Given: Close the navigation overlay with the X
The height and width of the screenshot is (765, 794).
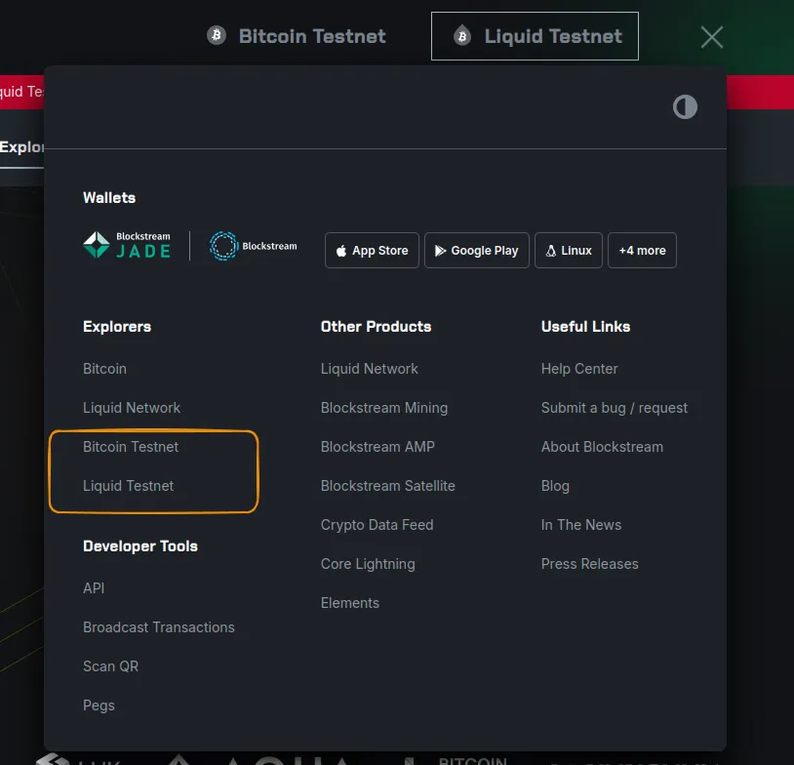Looking at the screenshot, I should click(711, 37).
